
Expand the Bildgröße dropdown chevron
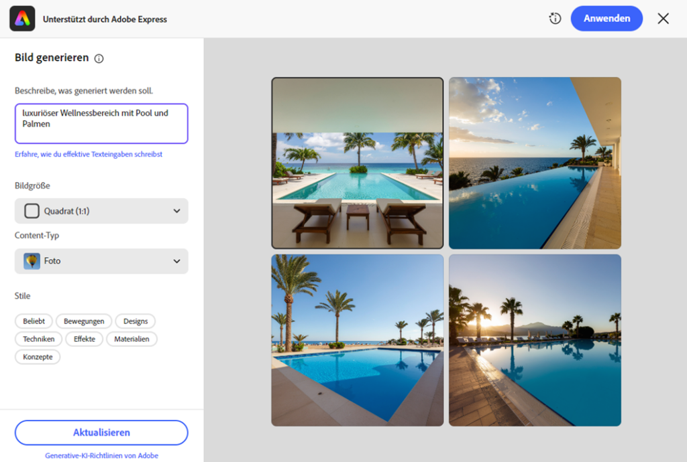point(176,211)
